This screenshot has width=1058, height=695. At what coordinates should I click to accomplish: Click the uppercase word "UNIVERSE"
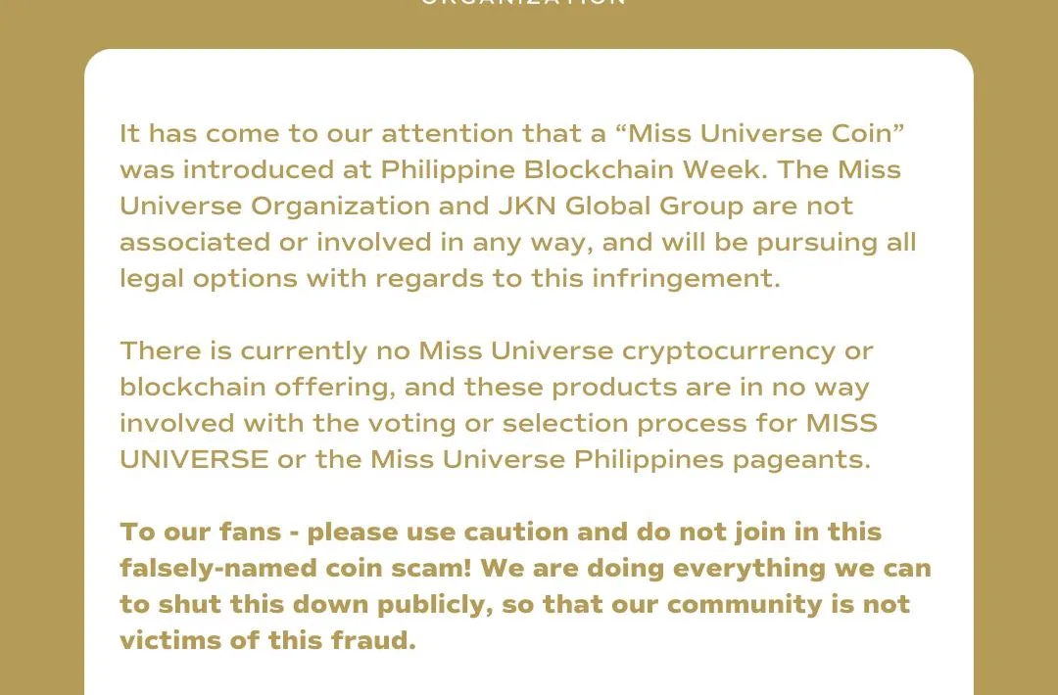point(194,460)
